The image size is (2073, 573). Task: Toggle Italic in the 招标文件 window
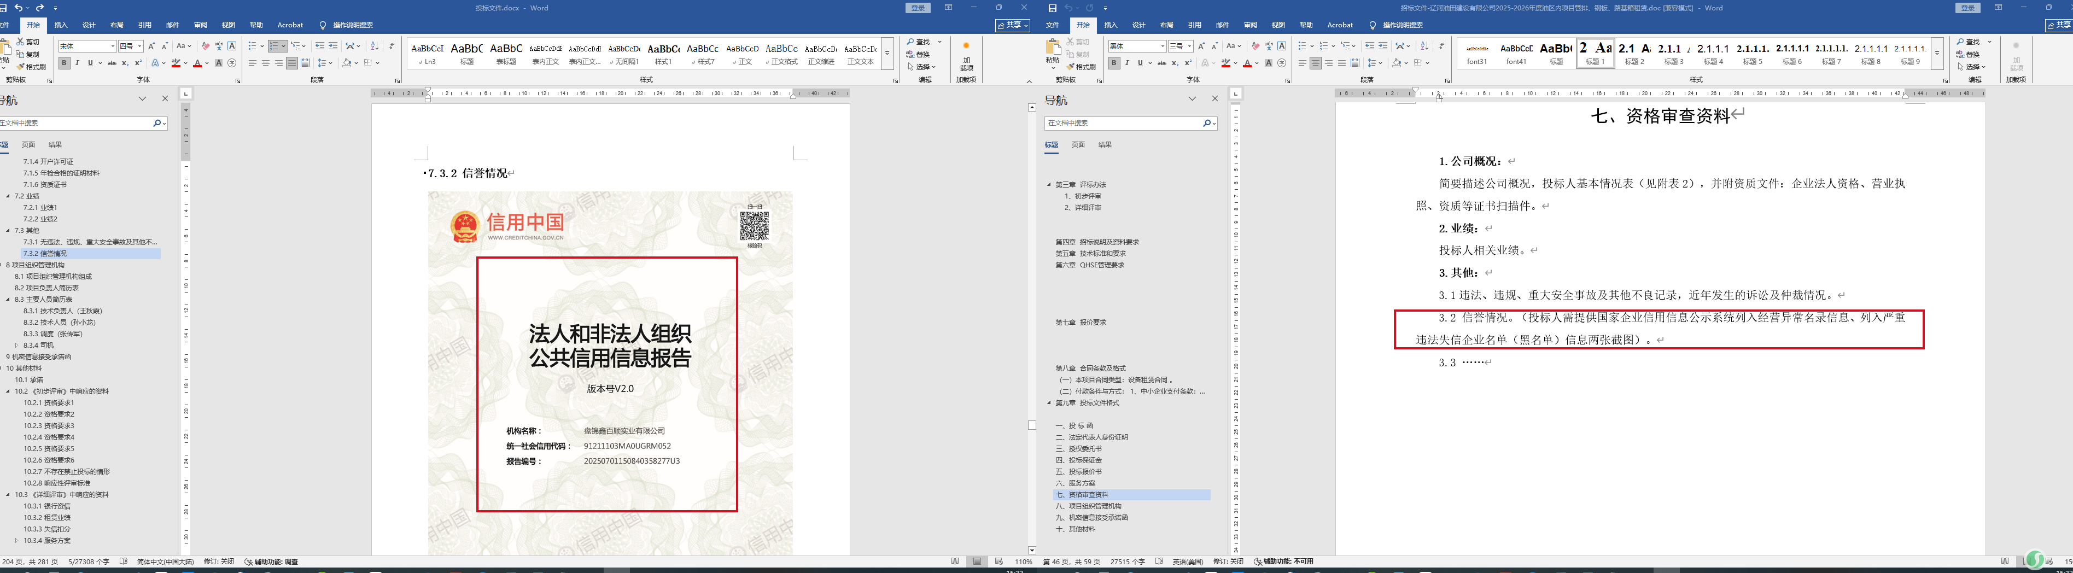[1126, 63]
